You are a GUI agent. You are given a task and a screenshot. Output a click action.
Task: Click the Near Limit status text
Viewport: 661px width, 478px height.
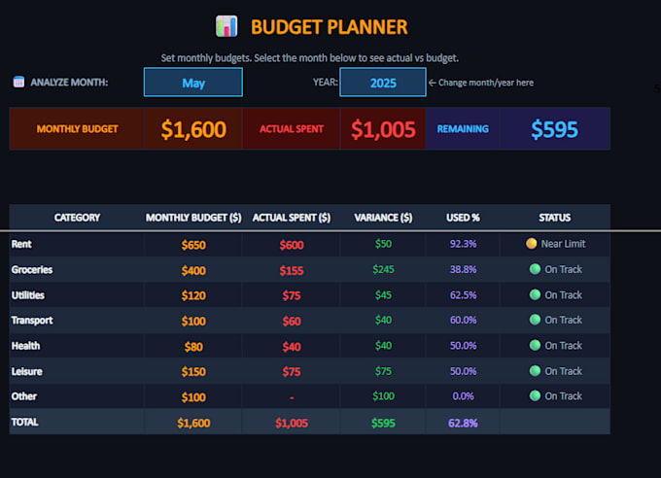click(563, 244)
